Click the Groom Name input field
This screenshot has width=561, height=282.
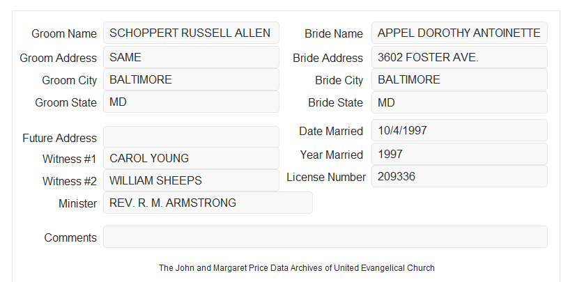[191, 33]
